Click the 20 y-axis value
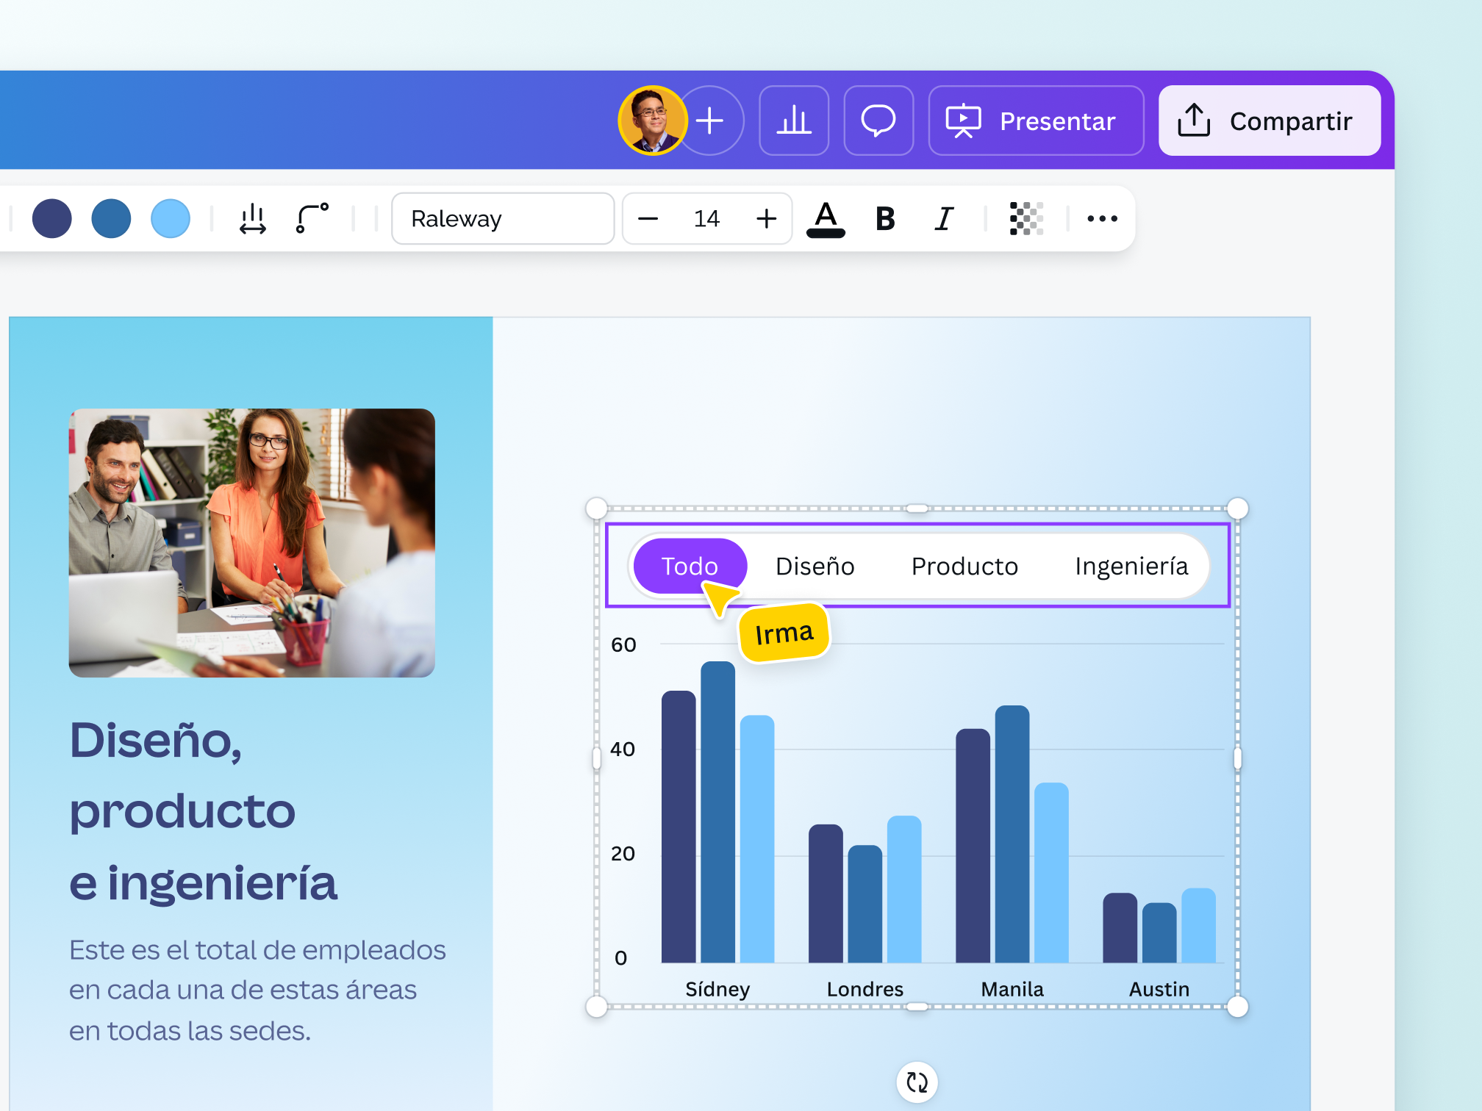 (x=623, y=853)
